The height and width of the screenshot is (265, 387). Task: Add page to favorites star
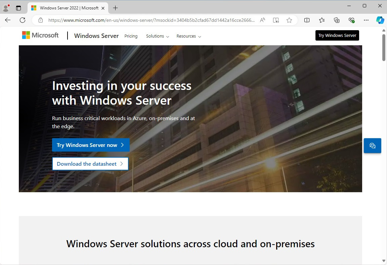click(289, 20)
